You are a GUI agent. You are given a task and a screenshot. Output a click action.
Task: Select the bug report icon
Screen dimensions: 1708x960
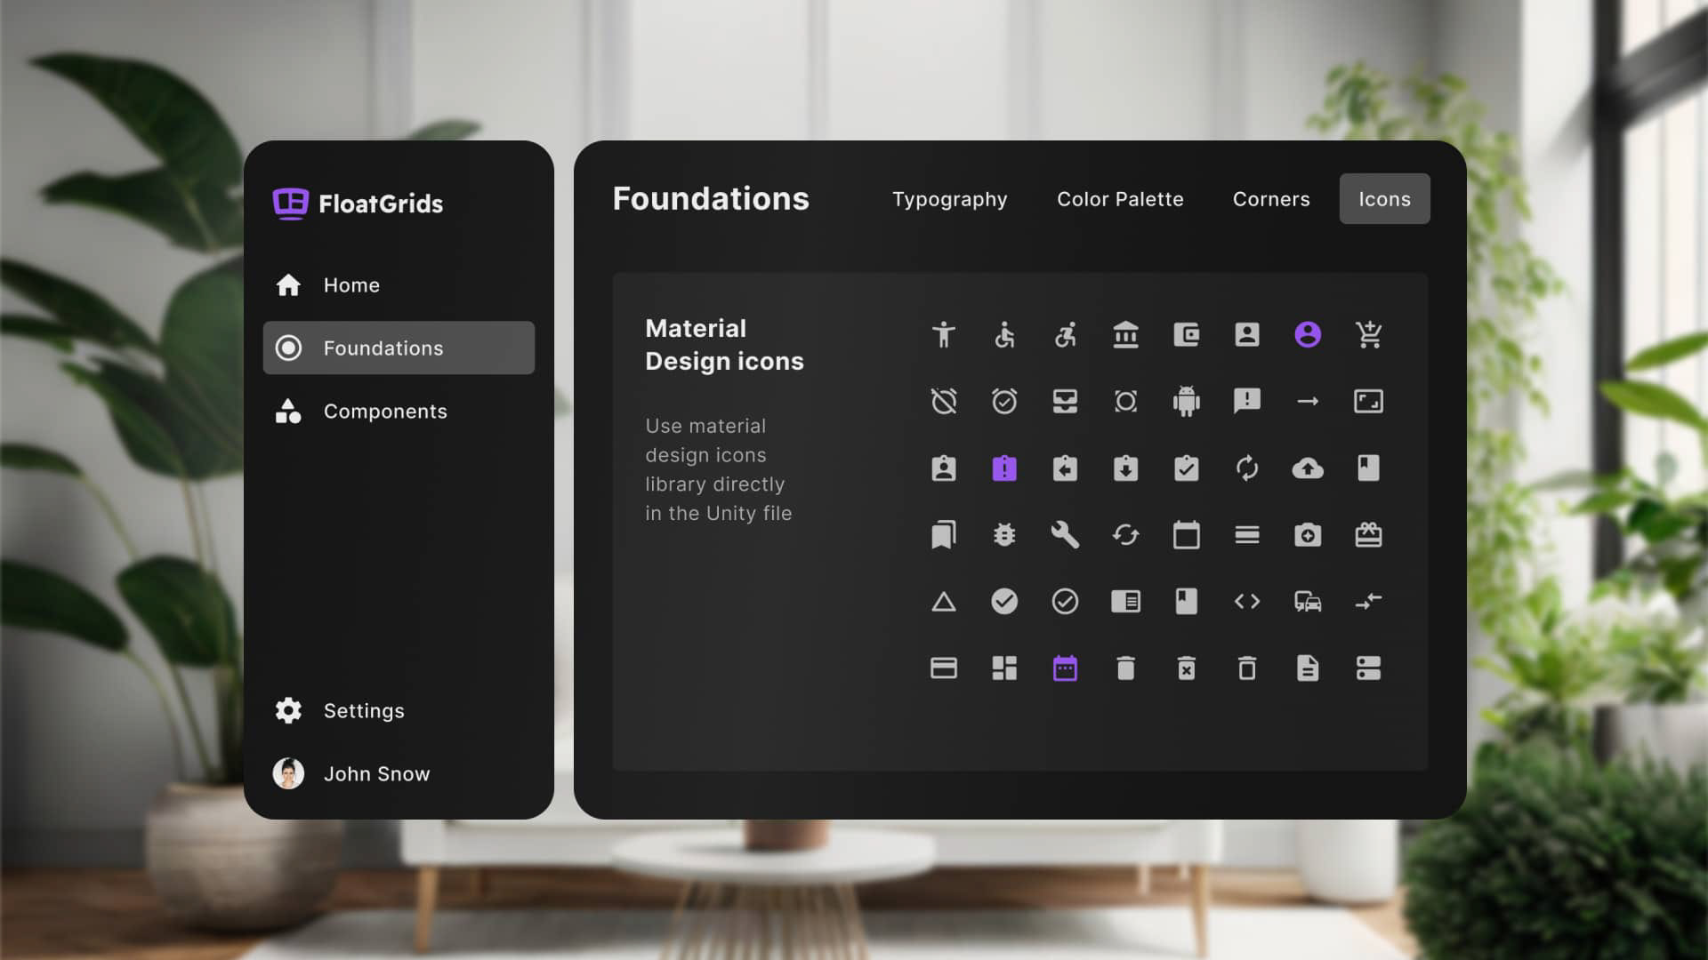[1004, 534]
